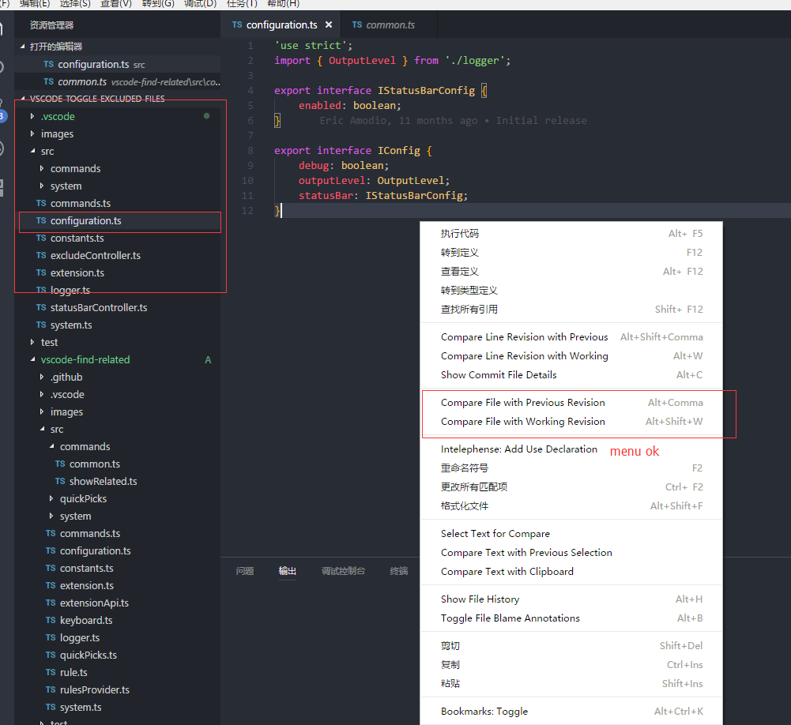Screen dimensions: 791x725
Task: Click the TS icon beside extension.ts
Action: pos(40,272)
